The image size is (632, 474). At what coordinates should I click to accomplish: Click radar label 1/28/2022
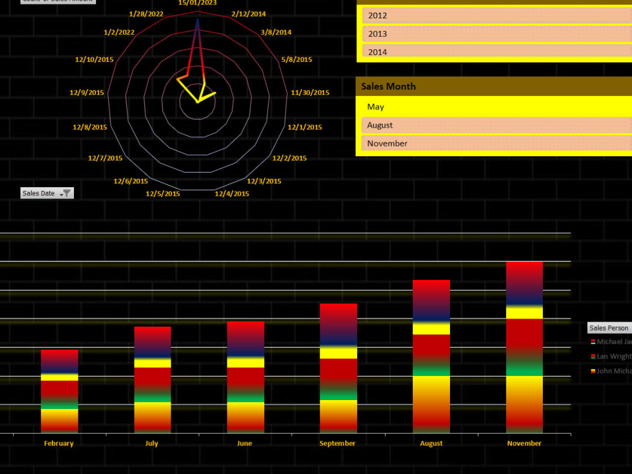[x=147, y=14]
